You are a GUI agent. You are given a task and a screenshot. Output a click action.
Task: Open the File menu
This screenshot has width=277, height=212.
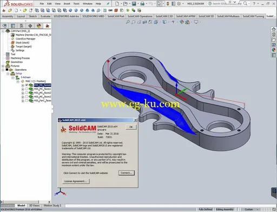pyautogui.click(x=42, y=4)
